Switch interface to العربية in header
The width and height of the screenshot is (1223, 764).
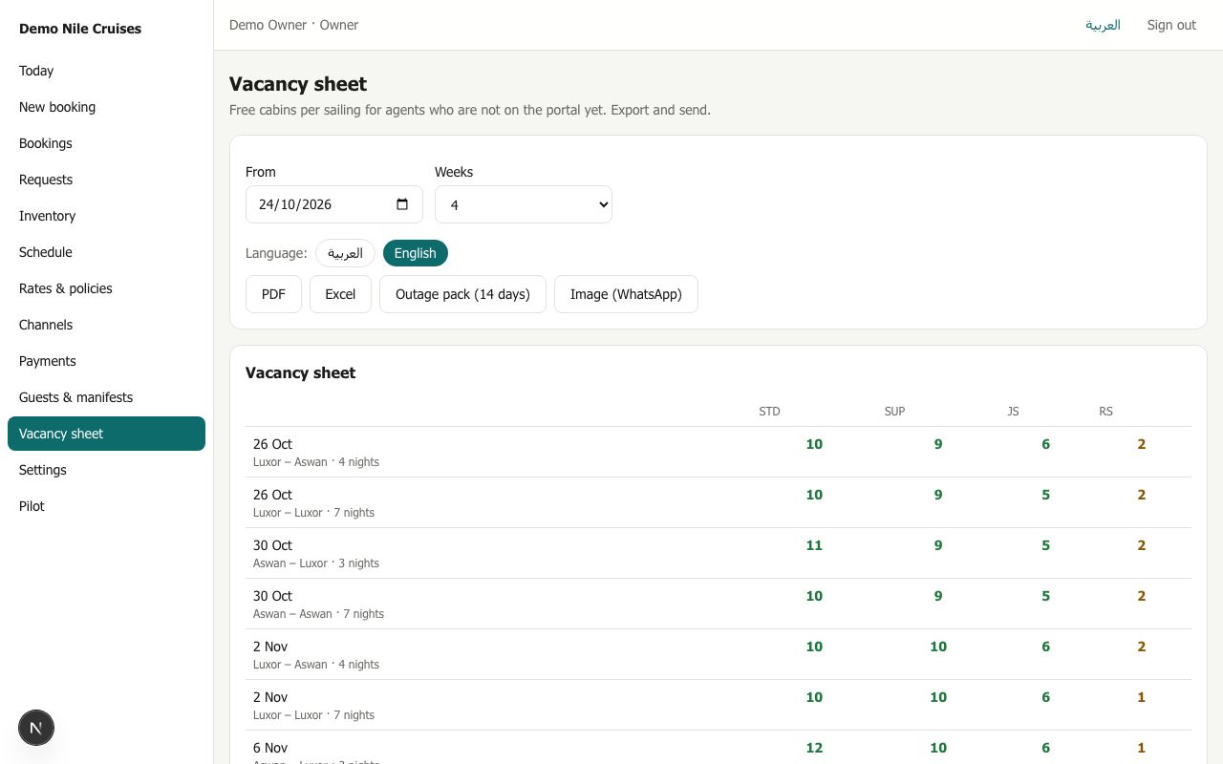point(1103,25)
